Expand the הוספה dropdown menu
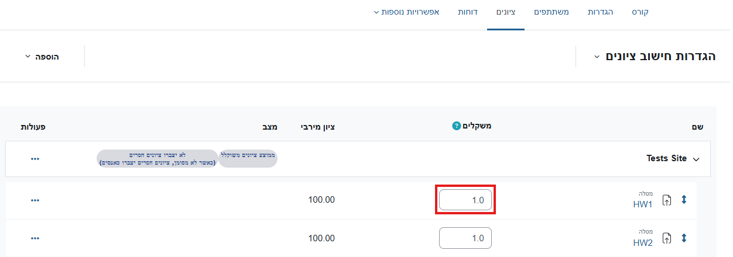 [x=42, y=57]
